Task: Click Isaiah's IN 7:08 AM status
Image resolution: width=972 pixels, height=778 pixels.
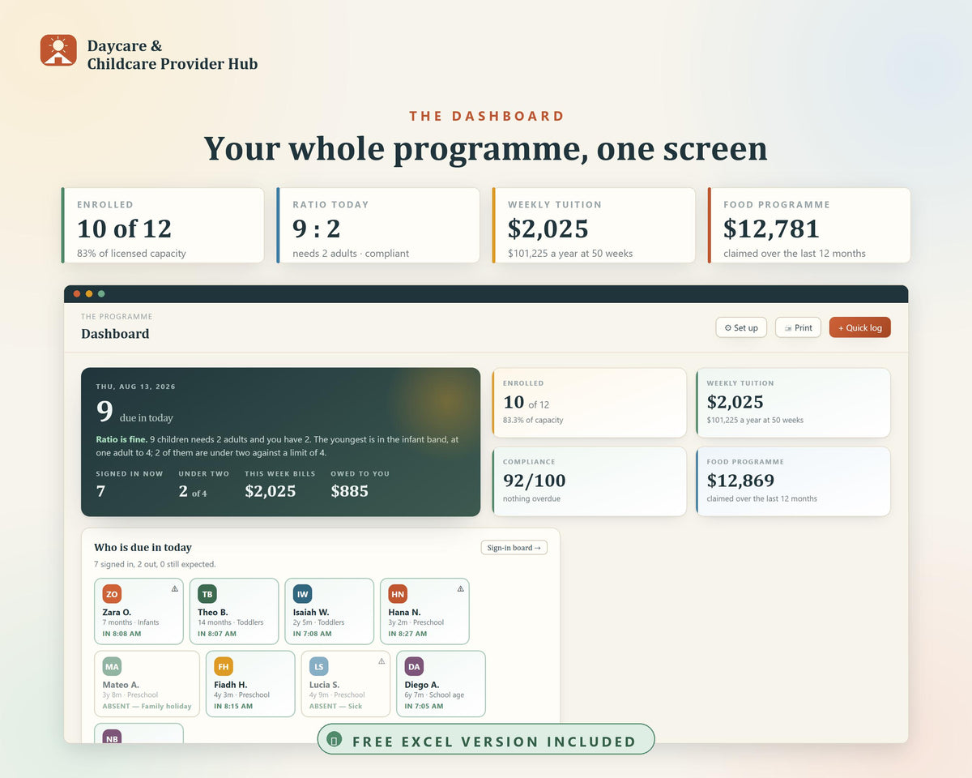Action: pyautogui.click(x=313, y=634)
